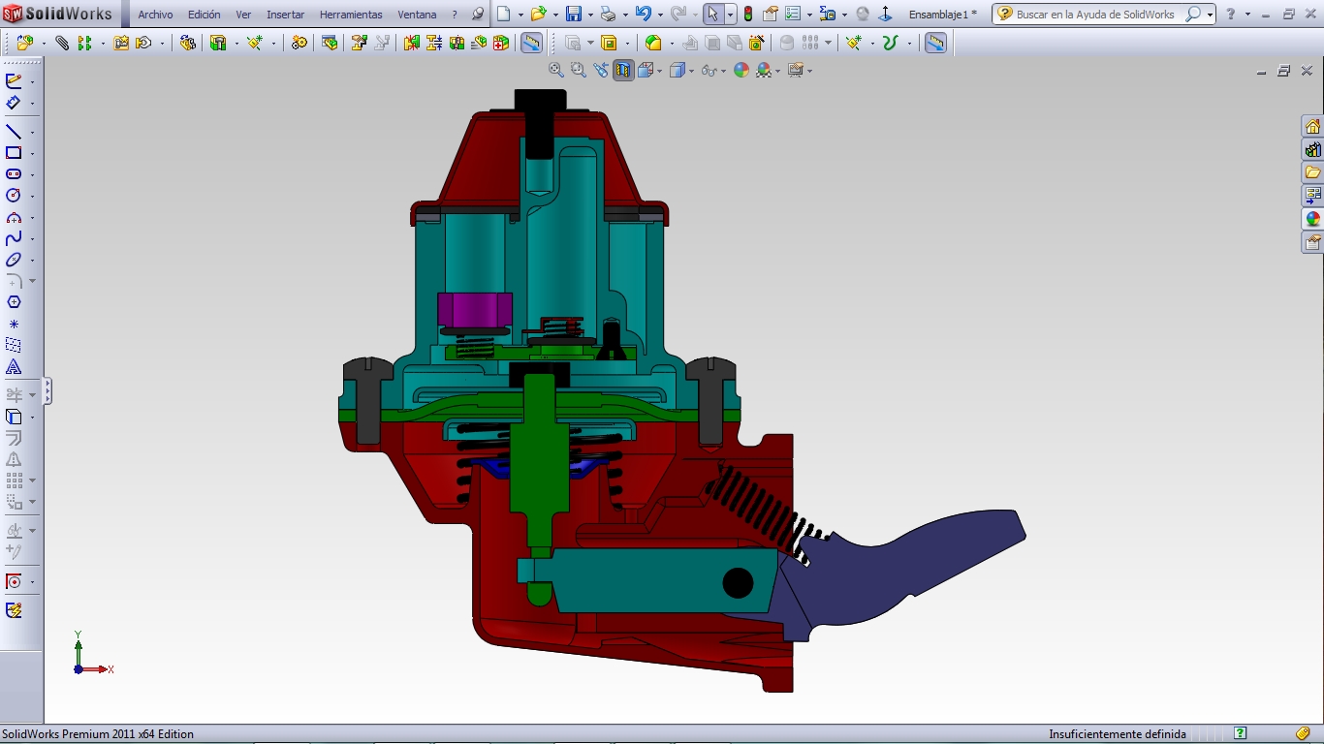Click the Linear Component Pattern icon
This screenshot has height=744, width=1324.
click(x=84, y=44)
